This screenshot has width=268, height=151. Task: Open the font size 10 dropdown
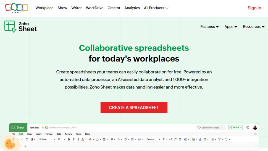pos(61,139)
